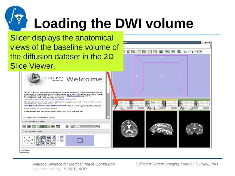
Task: Open the mouse-mode pick dropdown arrow in the toolbar
Action: point(188,52)
